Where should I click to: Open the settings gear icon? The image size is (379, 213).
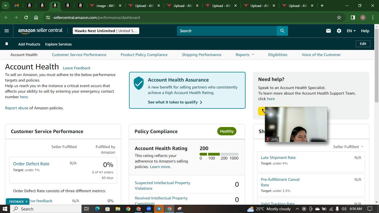tap(339, 31)
